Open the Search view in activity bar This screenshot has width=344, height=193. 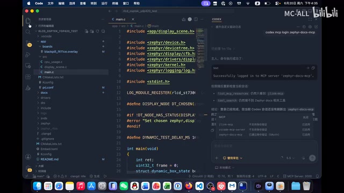(x=28, y=32)
